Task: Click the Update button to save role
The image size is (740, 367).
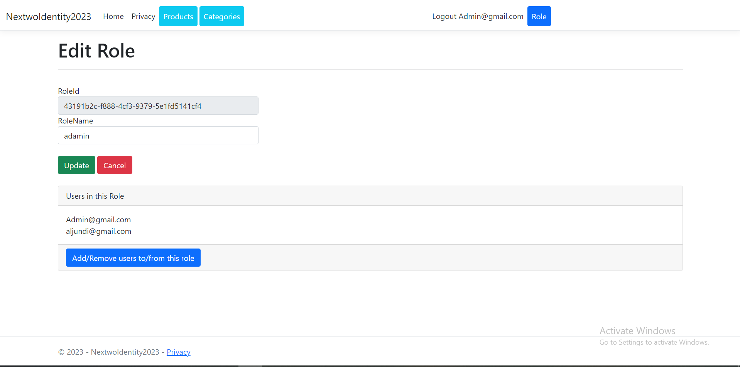Action: [76, 165]
